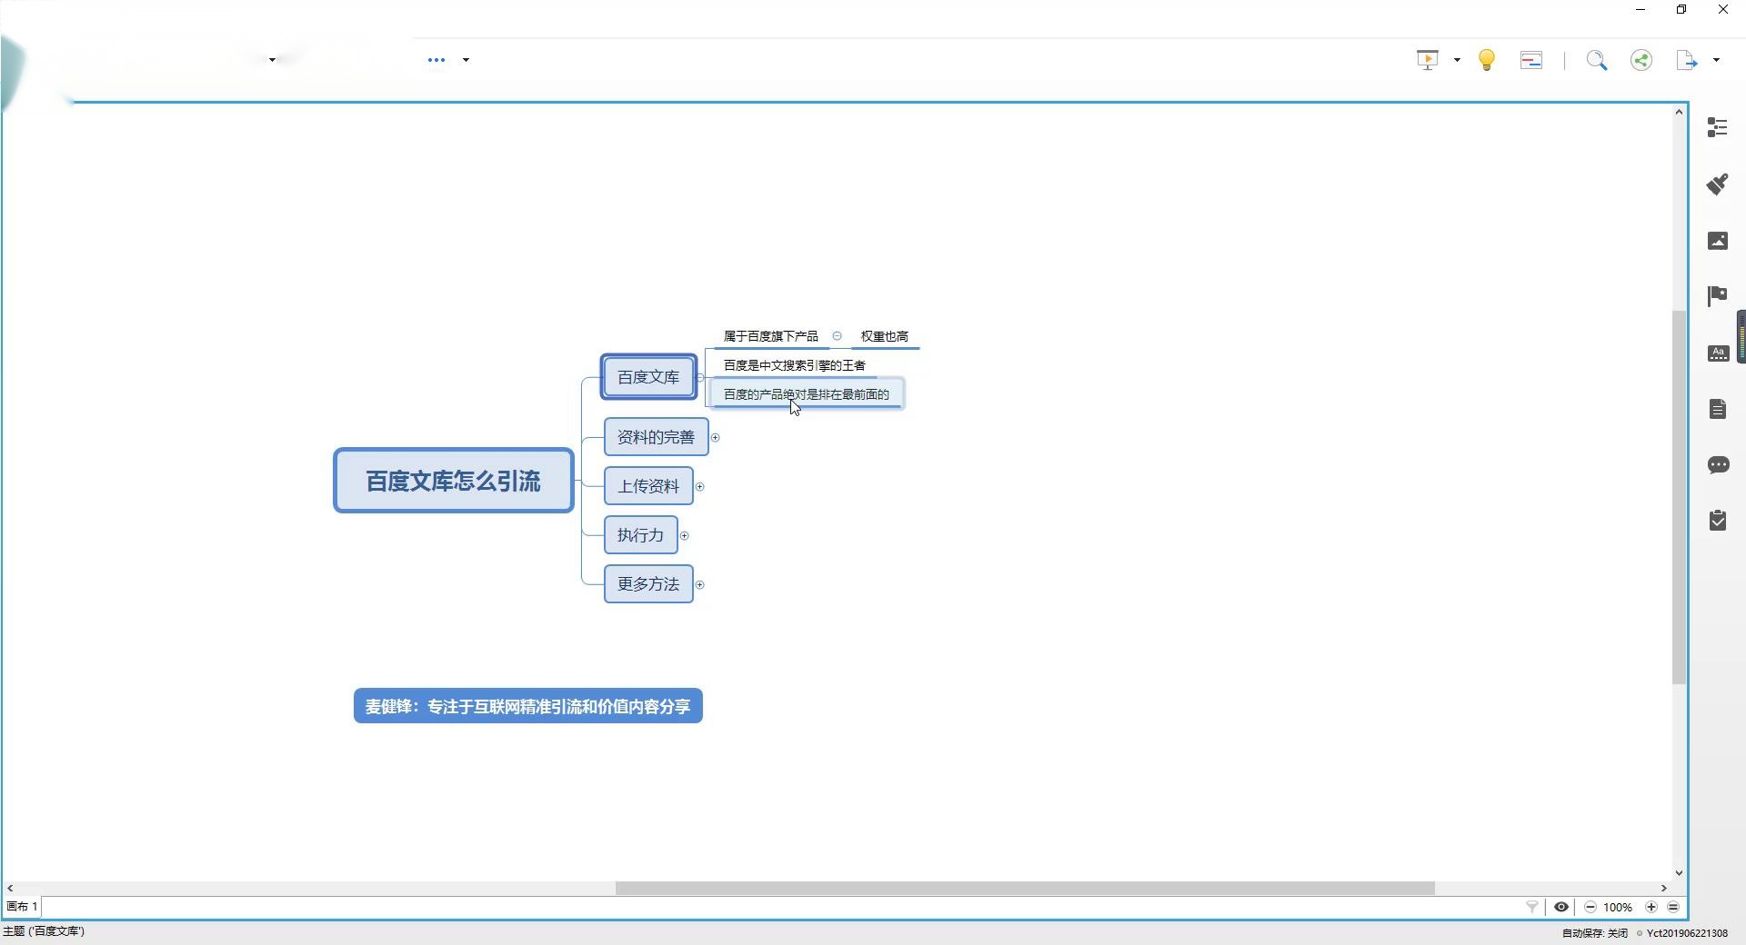Open the Markers flag panel icon
This screenshot has width=1746, height=945.
1718,296
